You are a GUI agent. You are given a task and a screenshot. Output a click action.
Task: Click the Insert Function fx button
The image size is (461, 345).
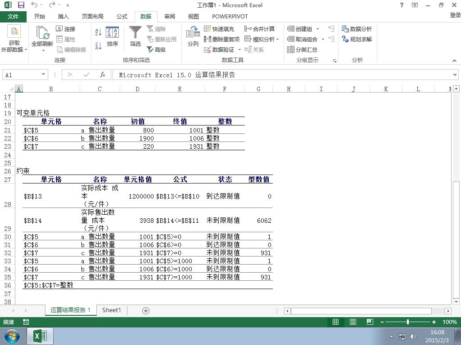pyautogui.click(x=102, y=75)
